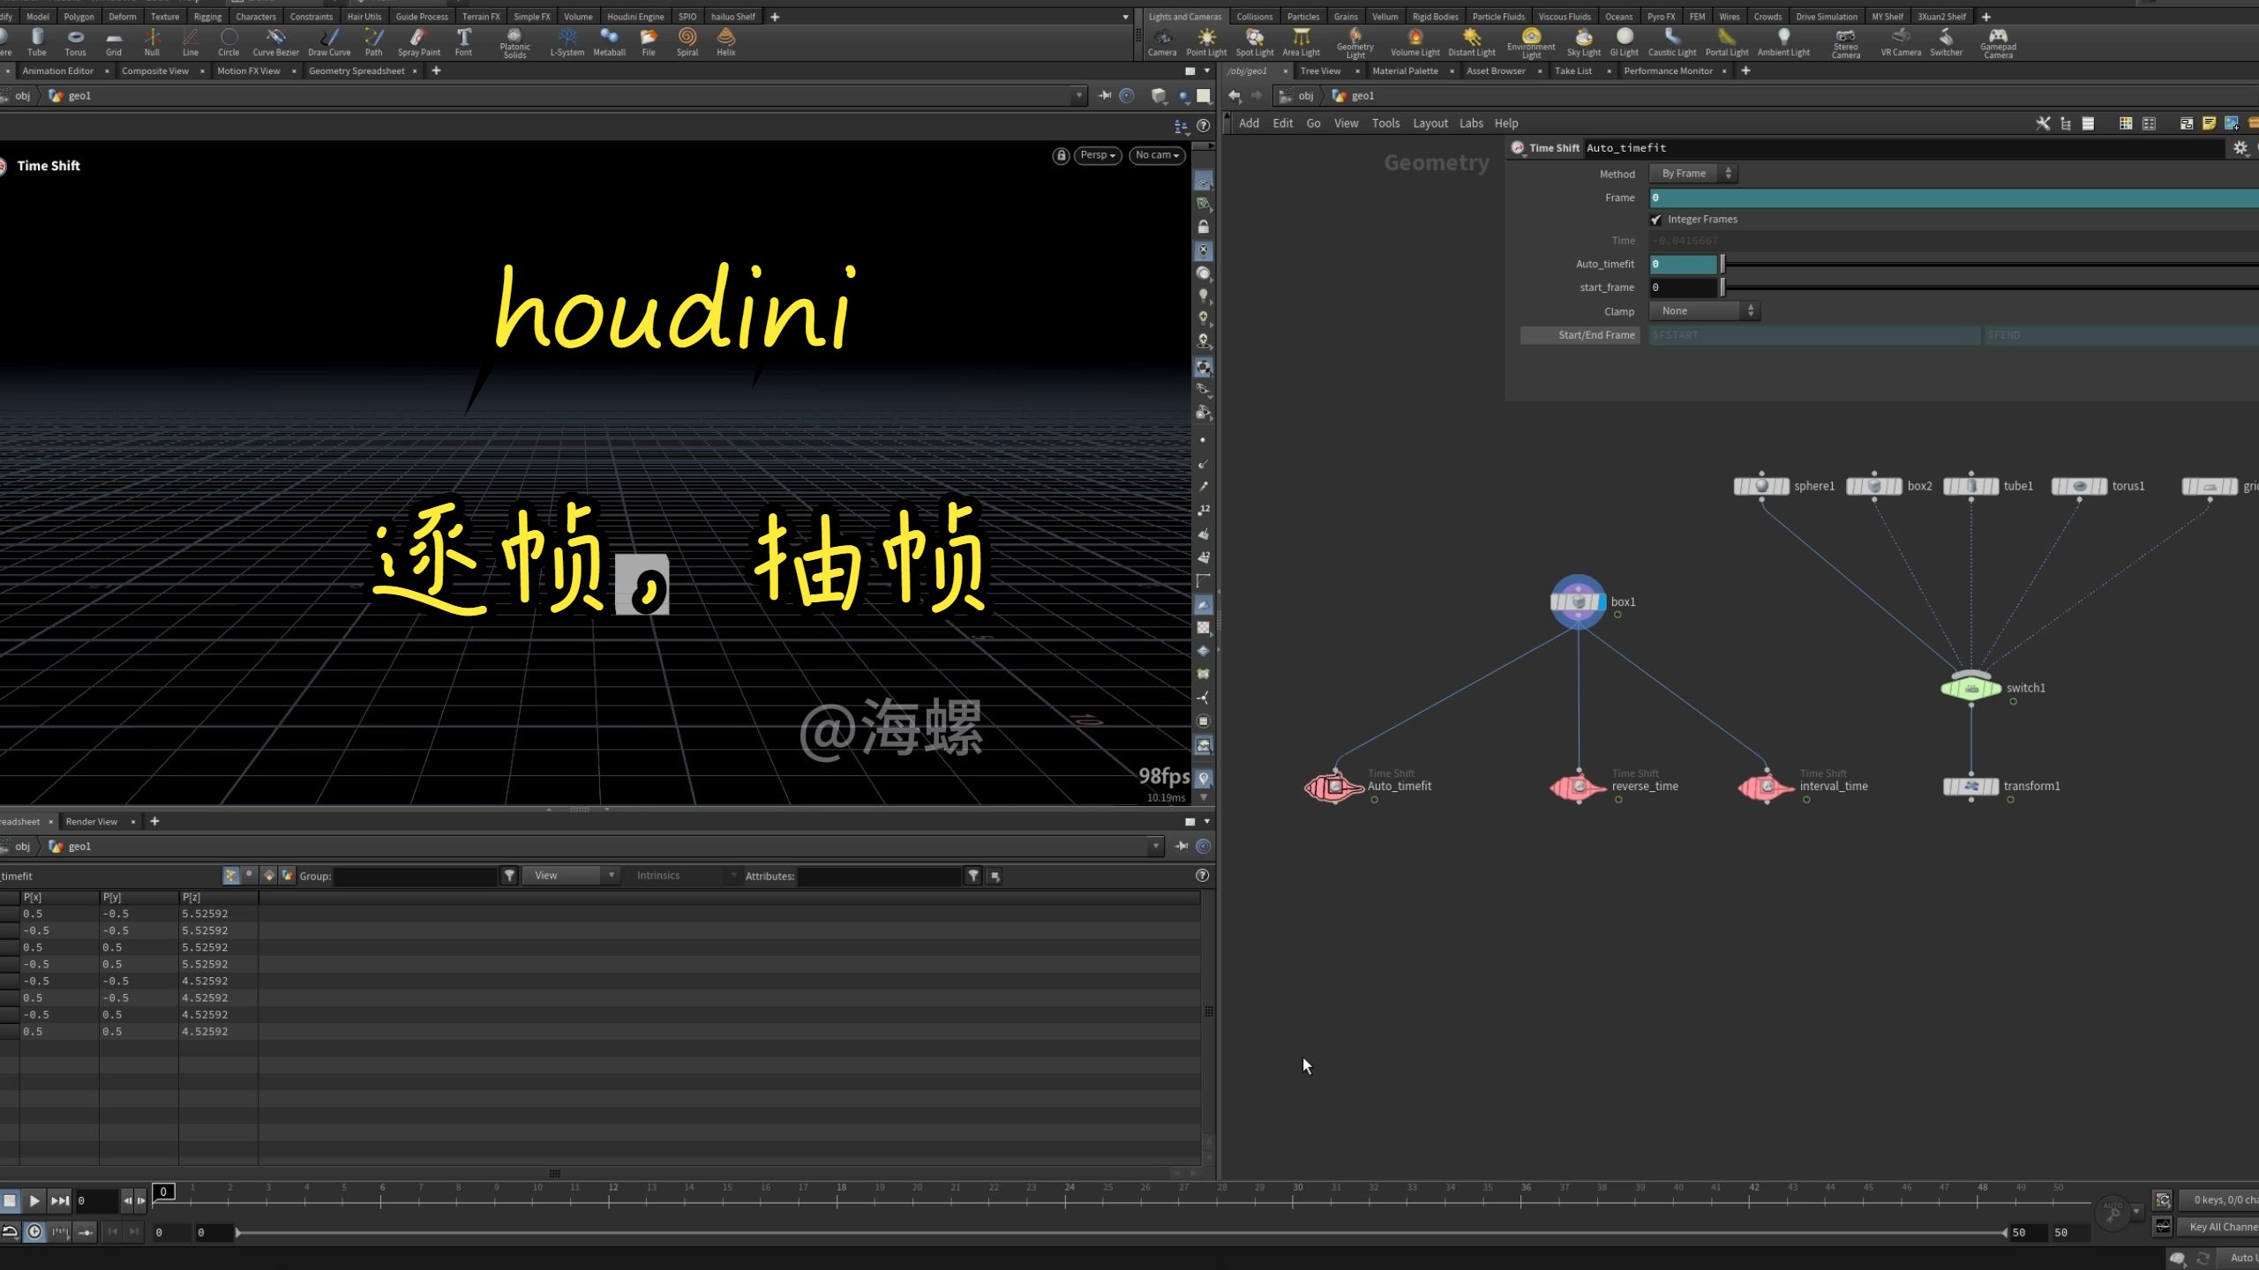Select the reverse_time node
This screenshot has height=1270, width=2259.
click(1579, 787)
